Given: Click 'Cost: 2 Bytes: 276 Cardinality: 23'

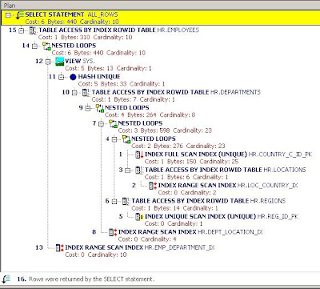Looking at the screenshot, I should 178,146.
